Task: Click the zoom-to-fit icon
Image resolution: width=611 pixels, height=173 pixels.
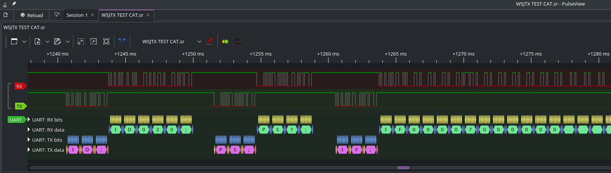Action: (106, 41)
